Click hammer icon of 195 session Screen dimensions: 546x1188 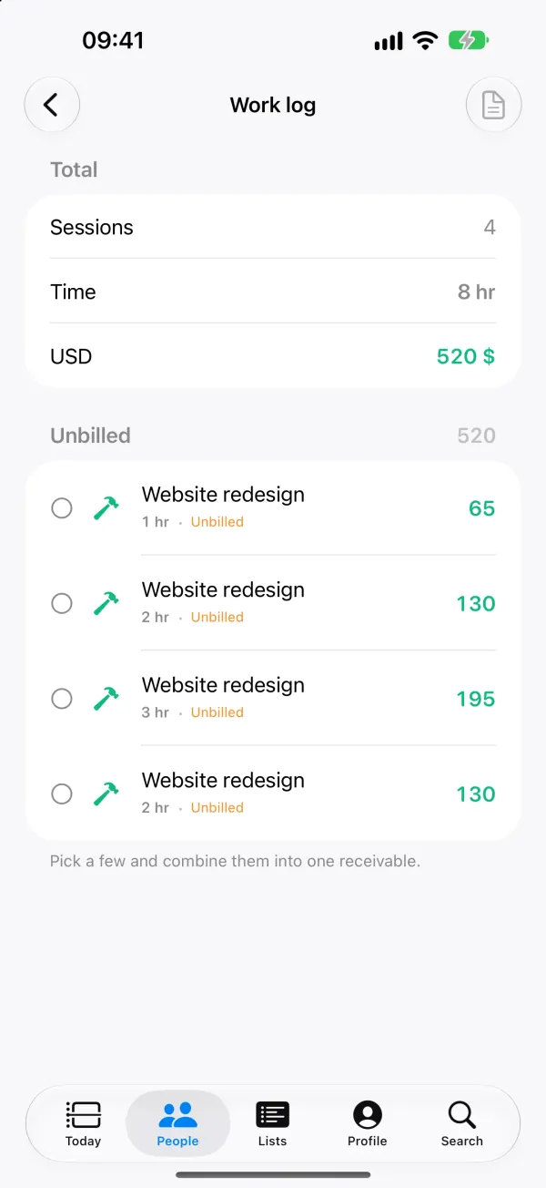[x=106, y=699]
